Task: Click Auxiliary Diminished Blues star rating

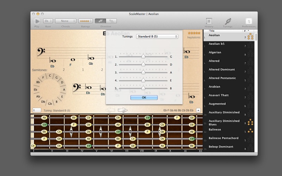Action: [x=250, y=122]
